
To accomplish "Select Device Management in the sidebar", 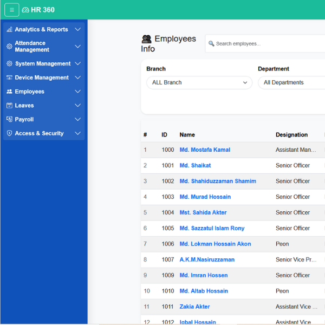I will click(42, 78).
